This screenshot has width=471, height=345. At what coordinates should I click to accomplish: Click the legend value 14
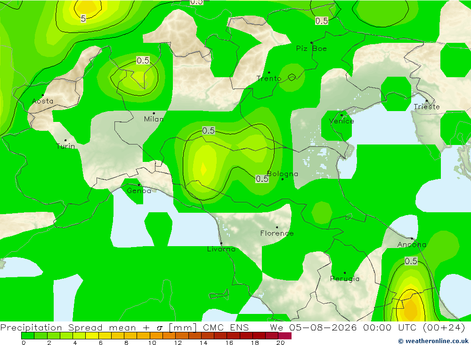coord(203,343)
